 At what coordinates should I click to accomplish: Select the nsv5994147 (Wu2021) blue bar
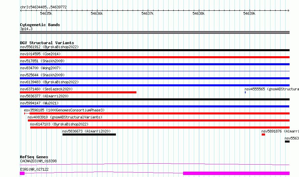pyautogui.click(x=155, y=106)
